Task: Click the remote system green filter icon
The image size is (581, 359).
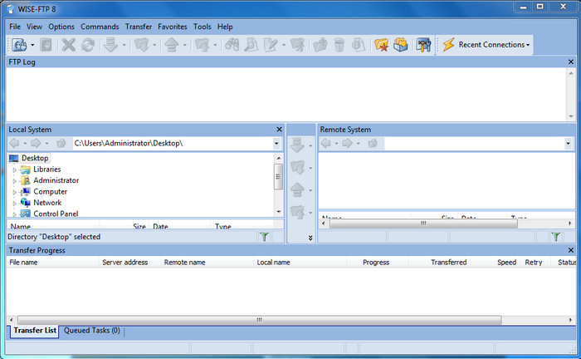Action: [556, 237]
